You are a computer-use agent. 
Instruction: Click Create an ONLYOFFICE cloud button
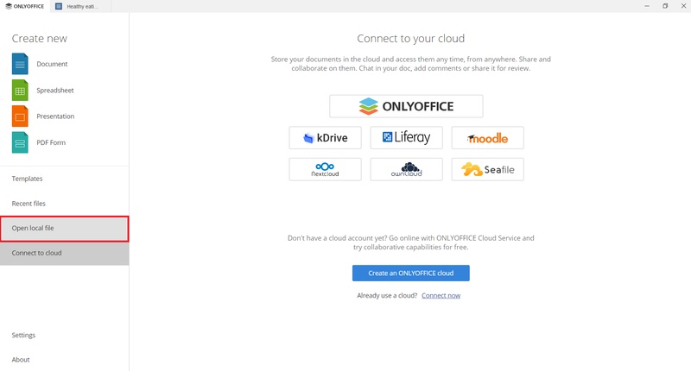411,273
